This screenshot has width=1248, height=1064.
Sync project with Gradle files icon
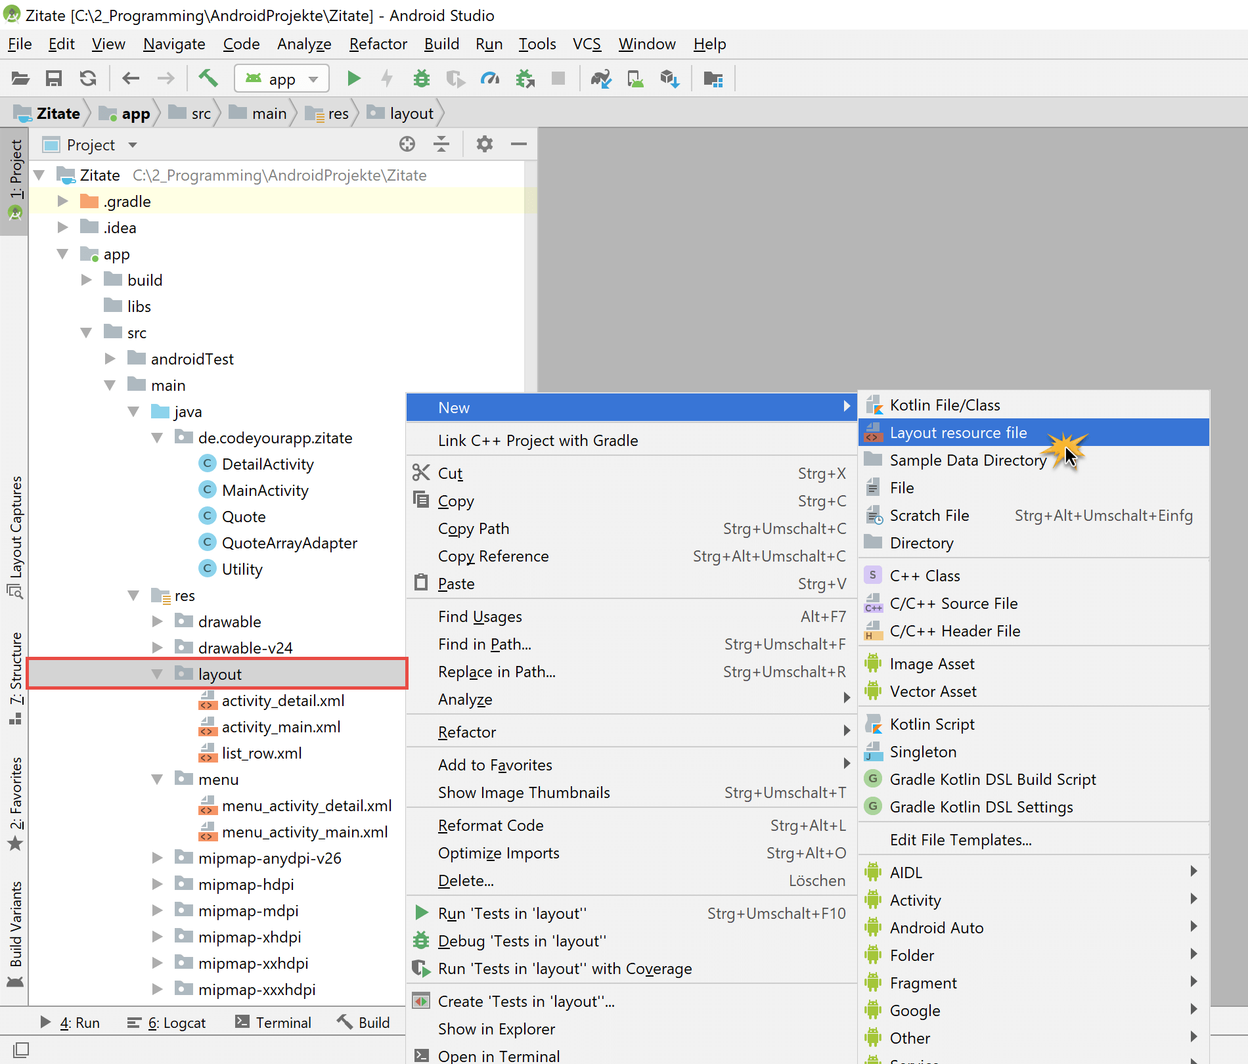pos(601,79)
